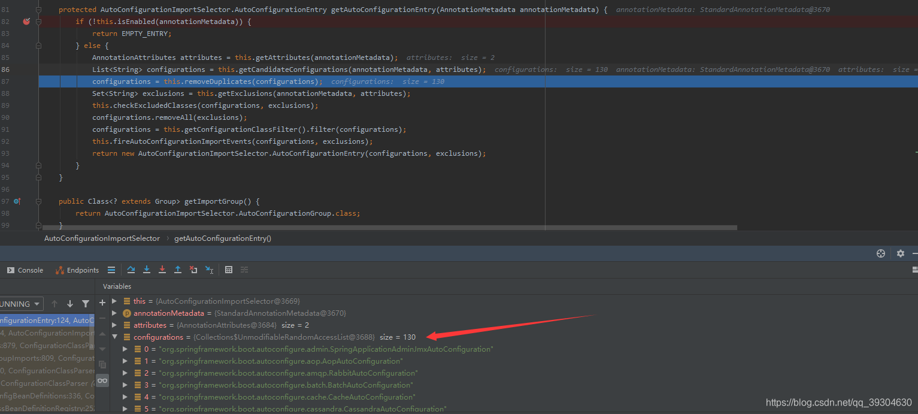The height and width of the screenshot is (414, 918).
Task: Expand the annotationMetadata variable
Action: point(115,313)
